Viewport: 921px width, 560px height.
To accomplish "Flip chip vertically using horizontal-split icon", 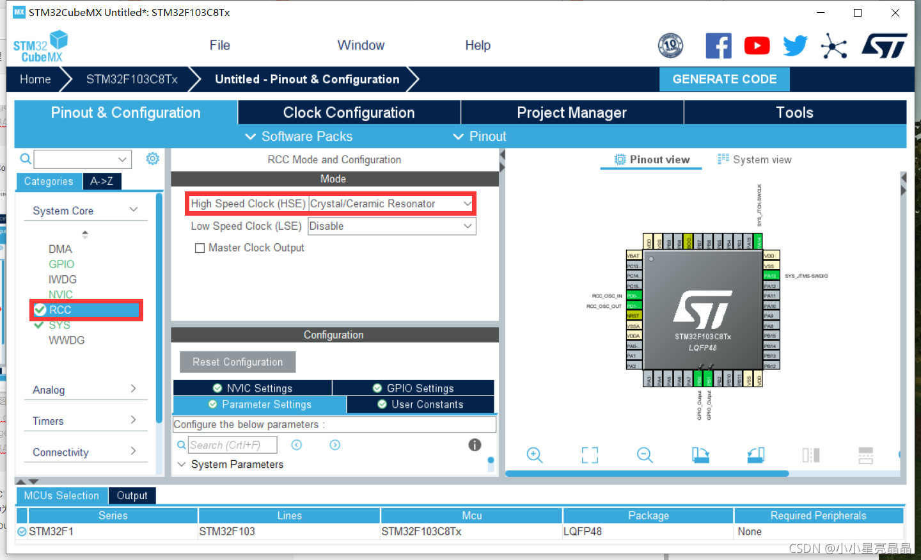I will (x=866, y=455).
